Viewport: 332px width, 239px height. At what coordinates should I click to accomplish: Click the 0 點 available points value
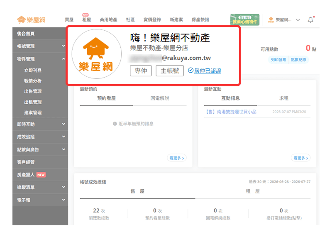[x=311, y=48]
